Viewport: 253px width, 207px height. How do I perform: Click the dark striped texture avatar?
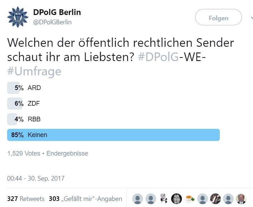pos(215,198)
